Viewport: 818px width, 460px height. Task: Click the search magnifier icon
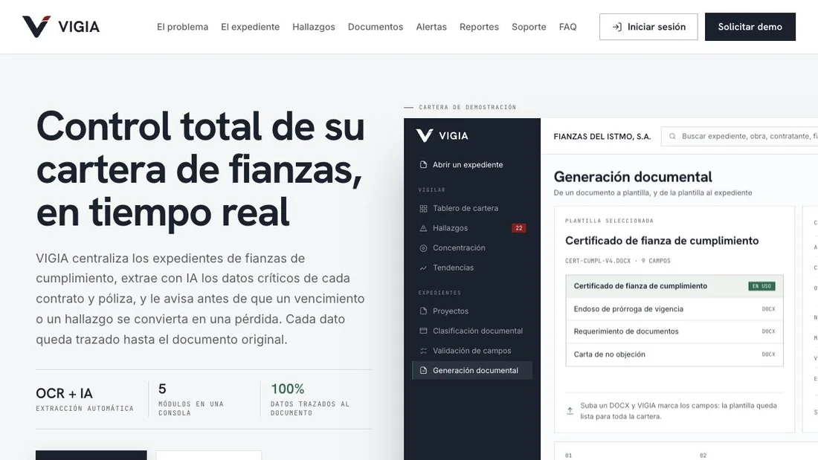(672, 136)
